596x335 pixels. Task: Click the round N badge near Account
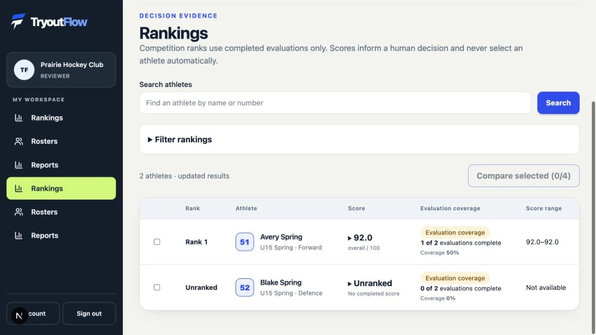pyautogui.click(x=19, y=316)
